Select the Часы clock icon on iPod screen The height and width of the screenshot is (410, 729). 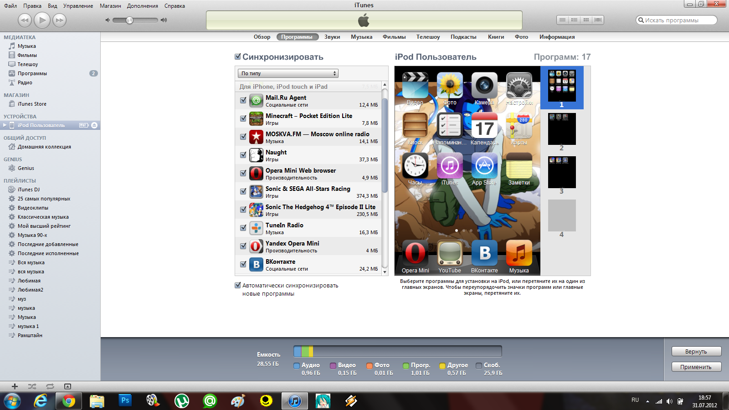[415, 165]
